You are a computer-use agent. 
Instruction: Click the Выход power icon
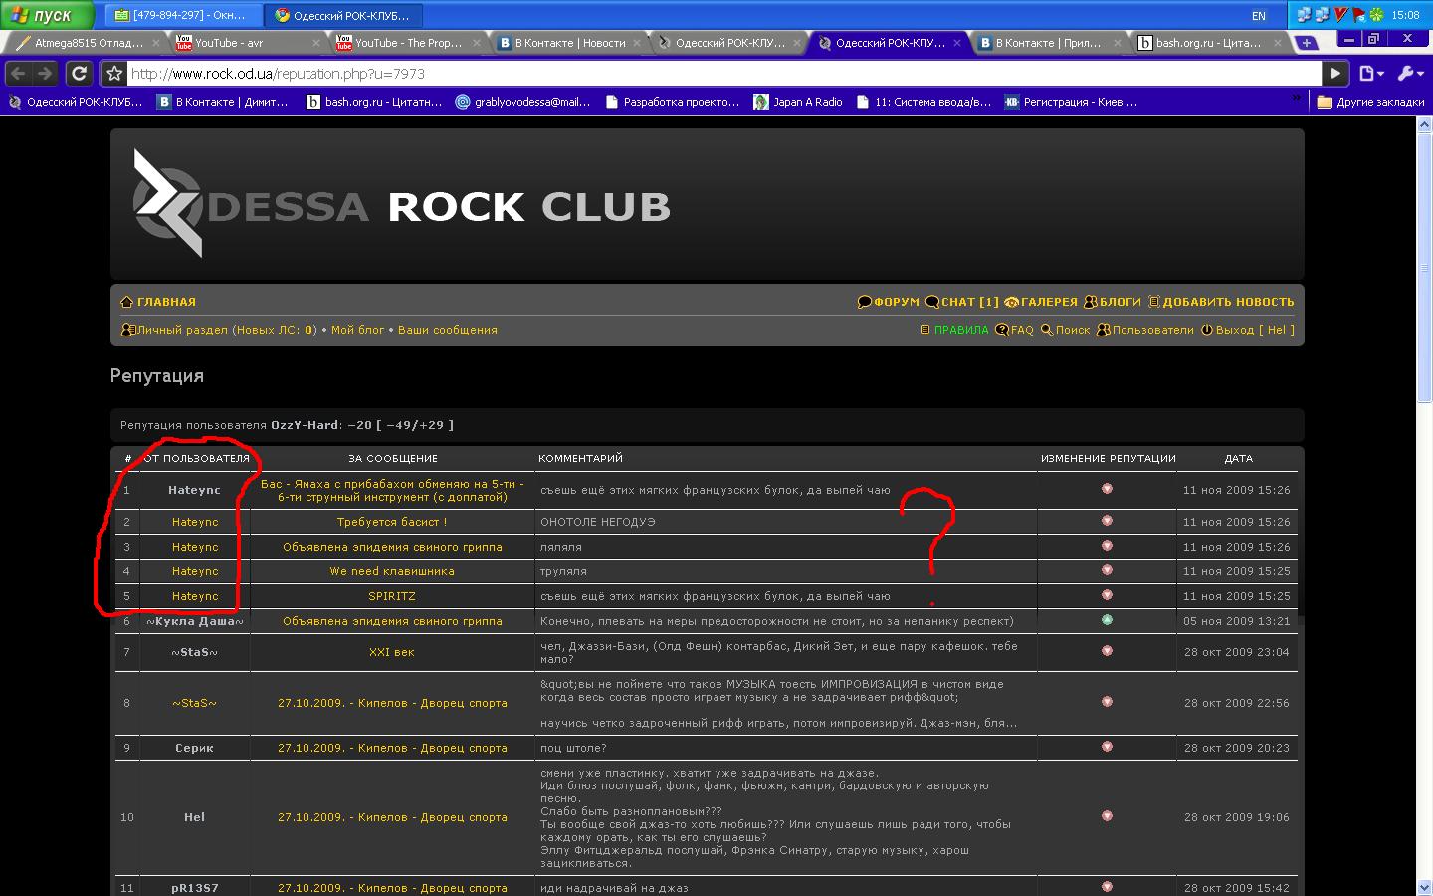[x=1207, y=330]
